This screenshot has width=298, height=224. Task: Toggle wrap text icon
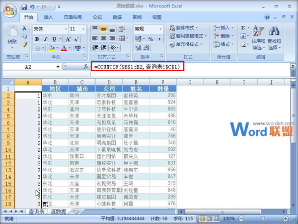click(x=122, y=29)
